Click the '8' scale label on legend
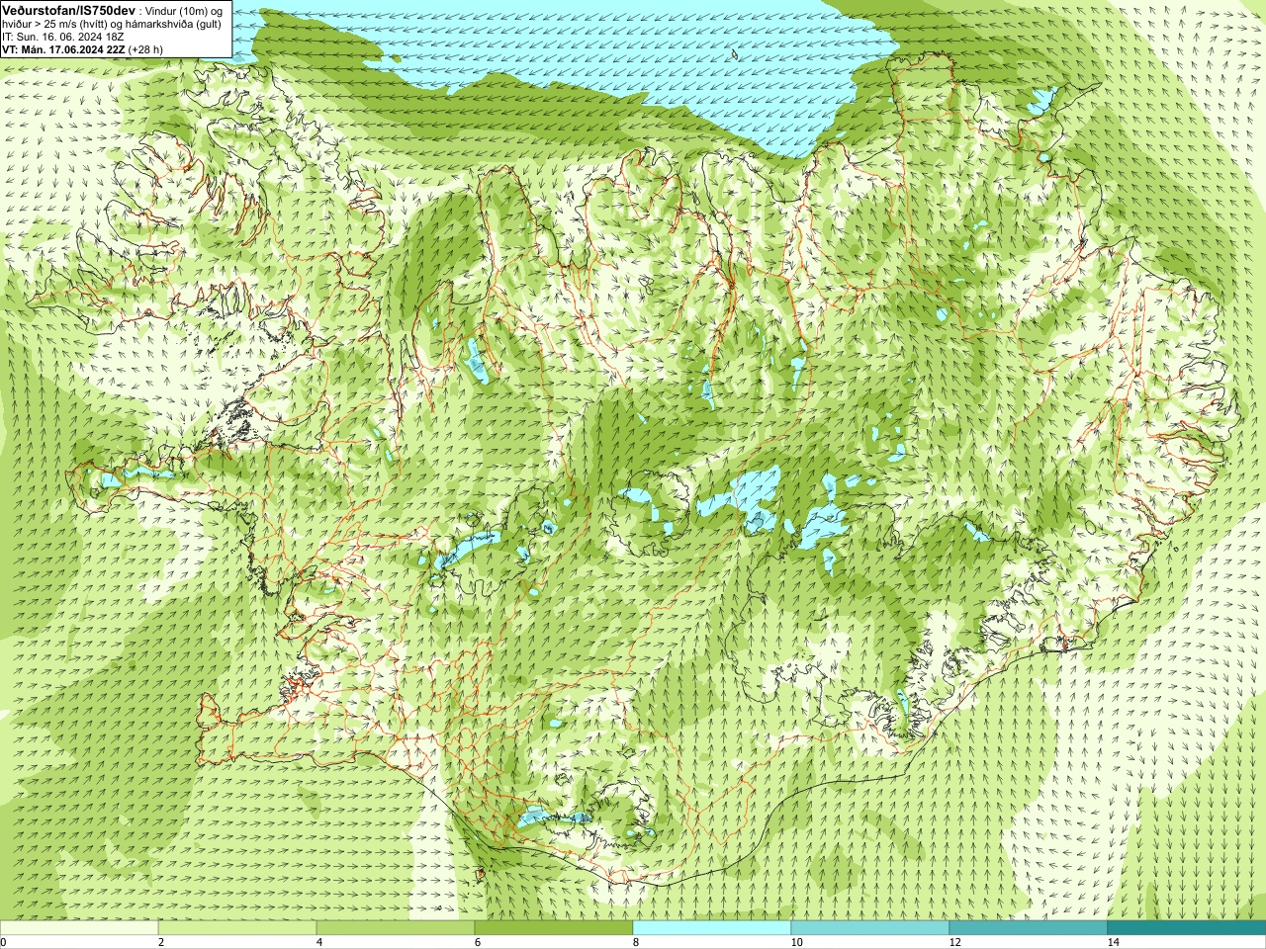1266x949 pixels. (636, 942)
